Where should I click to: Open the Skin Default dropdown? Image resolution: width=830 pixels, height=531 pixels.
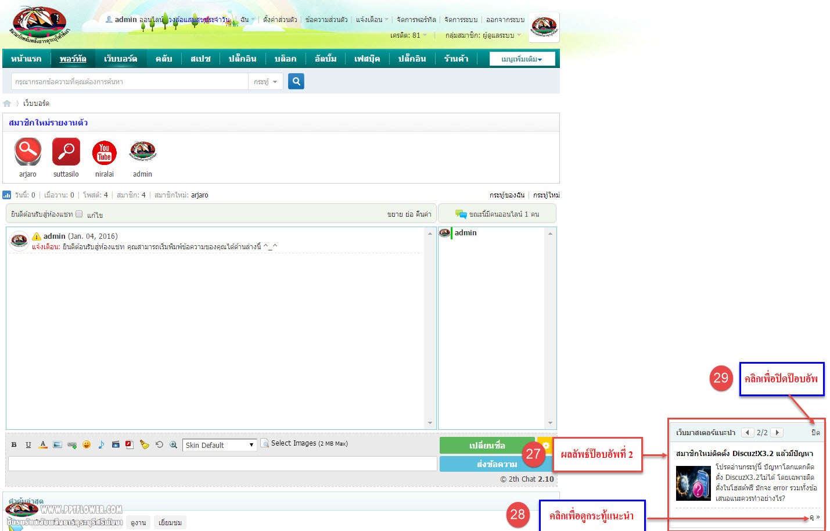tap(220, 445)
